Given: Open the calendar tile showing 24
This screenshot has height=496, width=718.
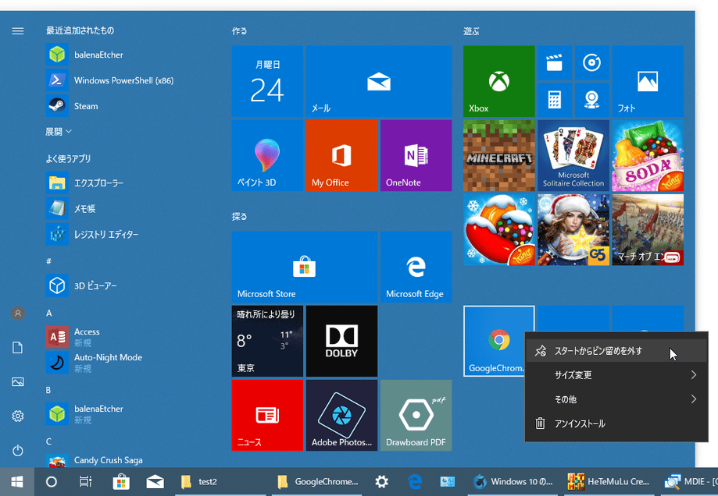Looking at the screenshot, I should click(x=267, y=81).
